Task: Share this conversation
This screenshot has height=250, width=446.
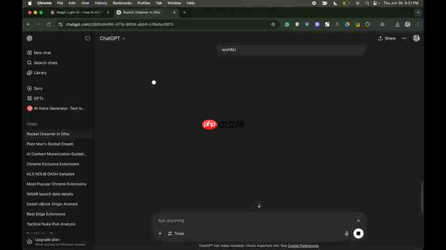Action: pos(386,39)
